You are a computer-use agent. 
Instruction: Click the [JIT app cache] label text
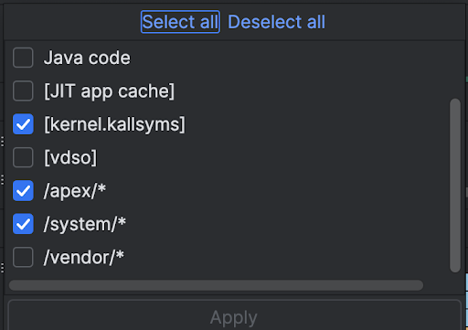pos(110,91)
